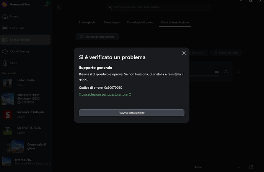Click the search games input field

point(158,7)
